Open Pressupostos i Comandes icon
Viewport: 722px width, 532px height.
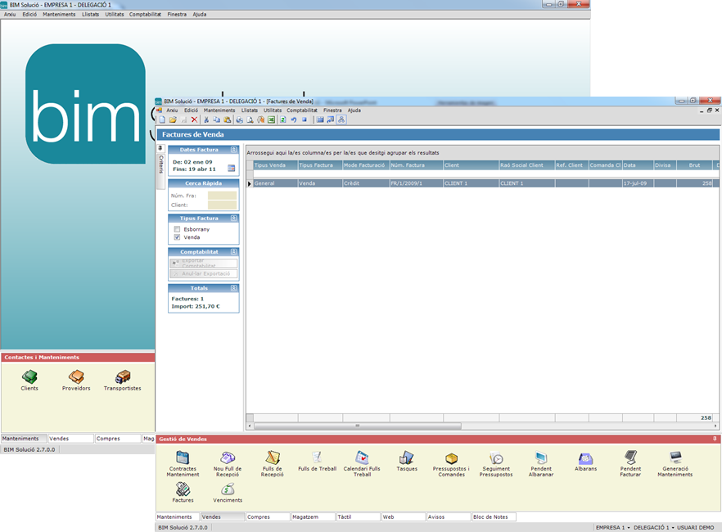(451, 463)
